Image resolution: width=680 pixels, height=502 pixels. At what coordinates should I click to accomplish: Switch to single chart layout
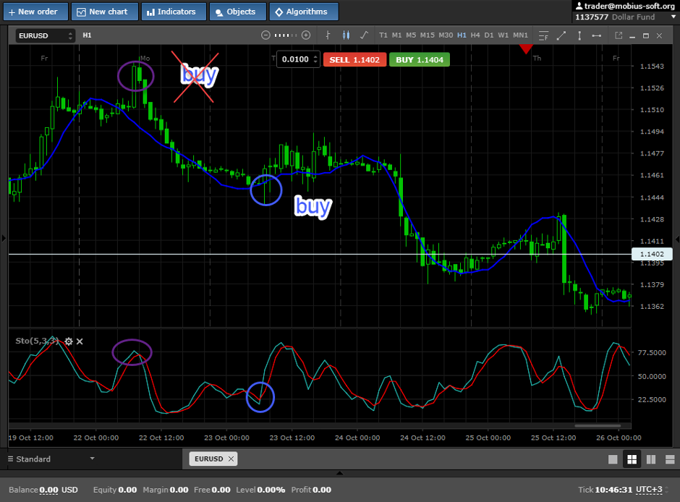tap(613, 459)
